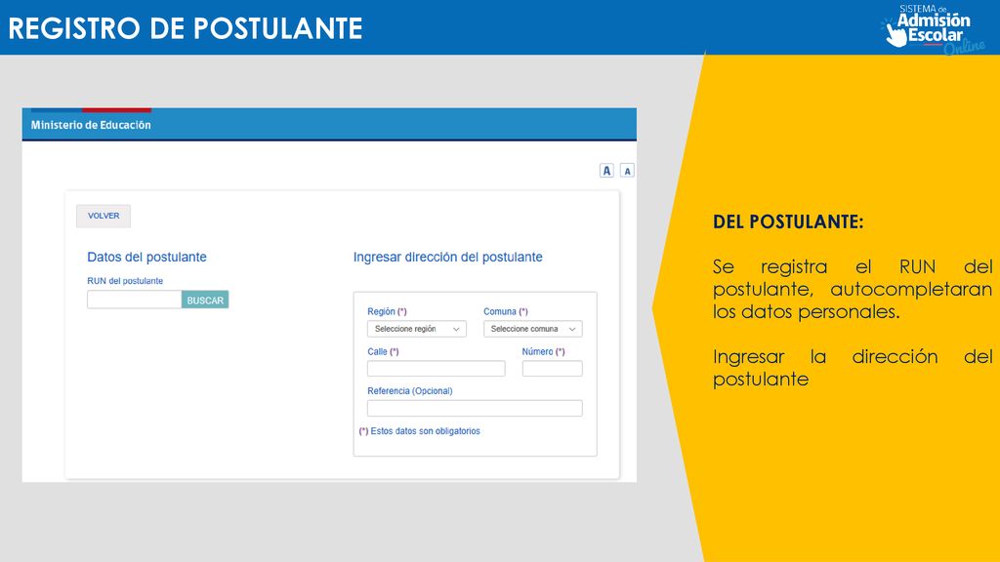Click the RUN del postulante input field
The image size is (1000, 562).
coord(135,301)
